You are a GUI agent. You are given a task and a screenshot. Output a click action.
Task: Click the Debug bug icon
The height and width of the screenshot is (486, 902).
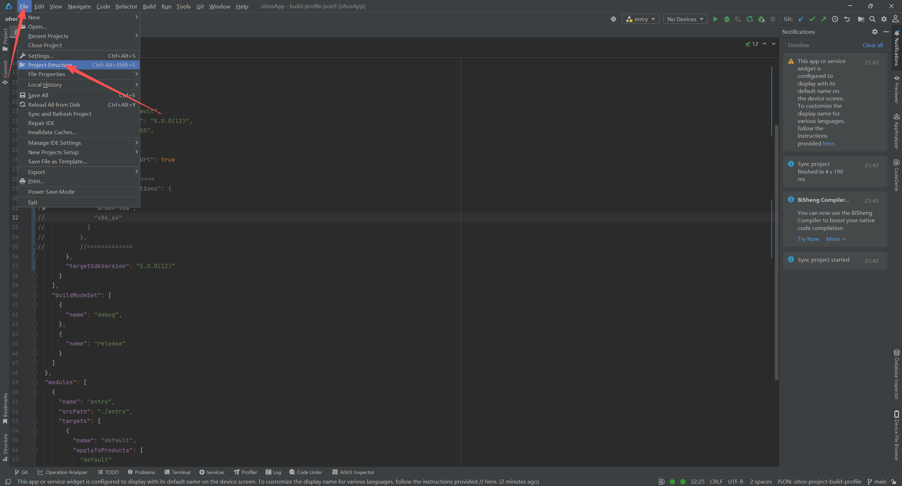(727, 19)
